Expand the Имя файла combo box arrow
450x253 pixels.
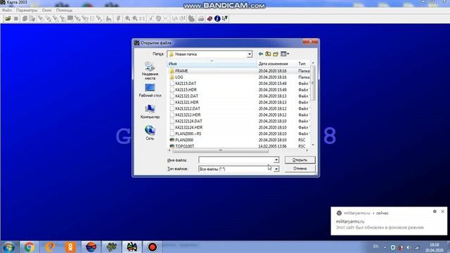(x=276, y=160)
